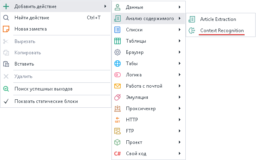Screen dimensions: 256x160
Task: Toggle the checkmark for Показать статические блоки
Action: click(x=6, y=101)
